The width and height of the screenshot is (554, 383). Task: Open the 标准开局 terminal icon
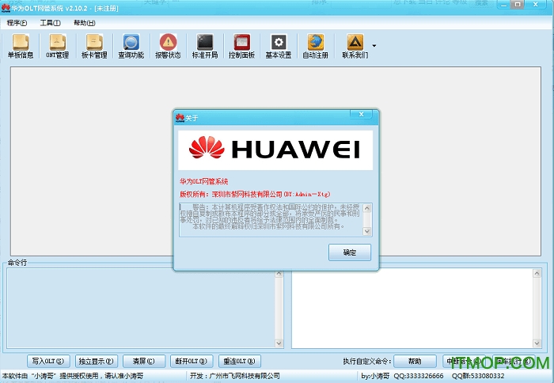tap(205, 46)
